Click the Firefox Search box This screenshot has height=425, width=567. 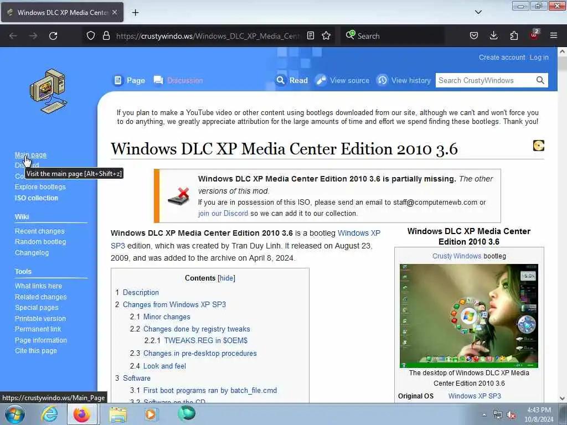coord(393,36)
